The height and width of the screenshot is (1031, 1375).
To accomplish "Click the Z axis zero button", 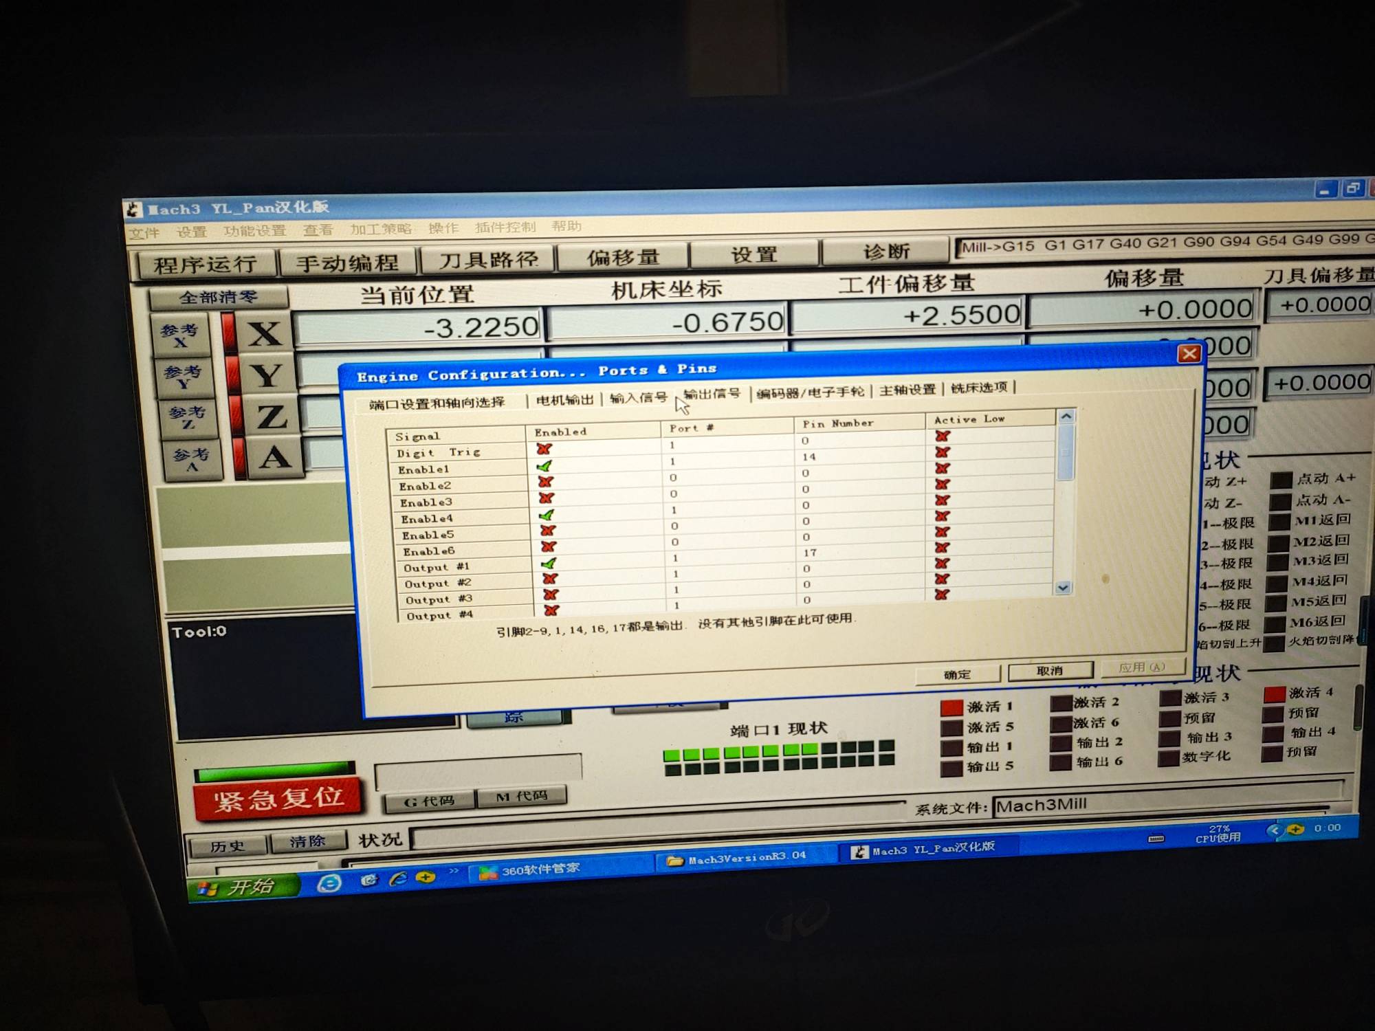I will pyautogui.click(x=272, y=417).
